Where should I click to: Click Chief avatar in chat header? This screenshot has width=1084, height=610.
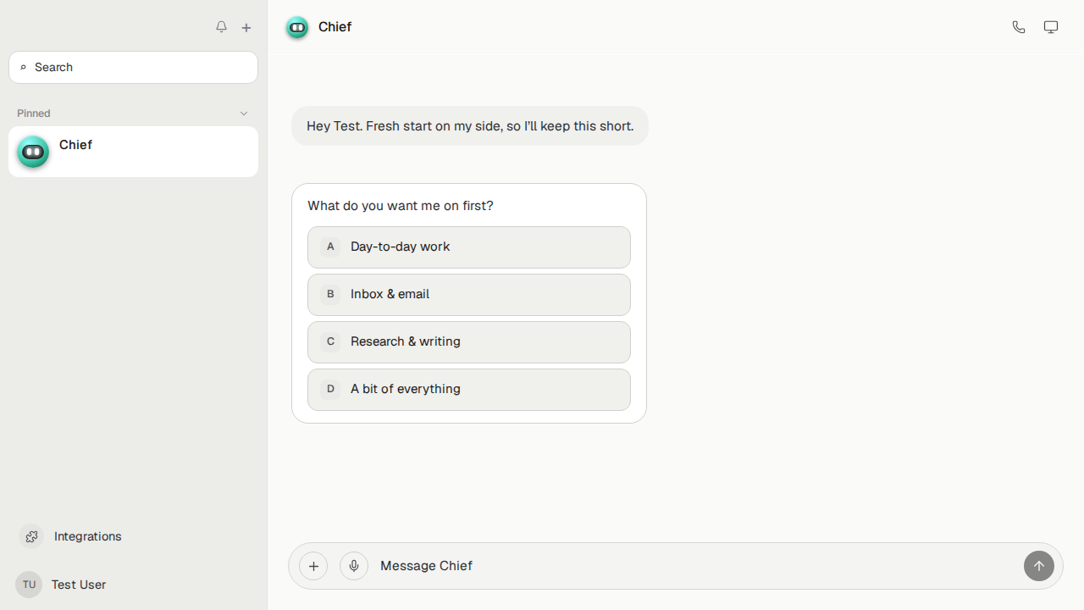297,27
